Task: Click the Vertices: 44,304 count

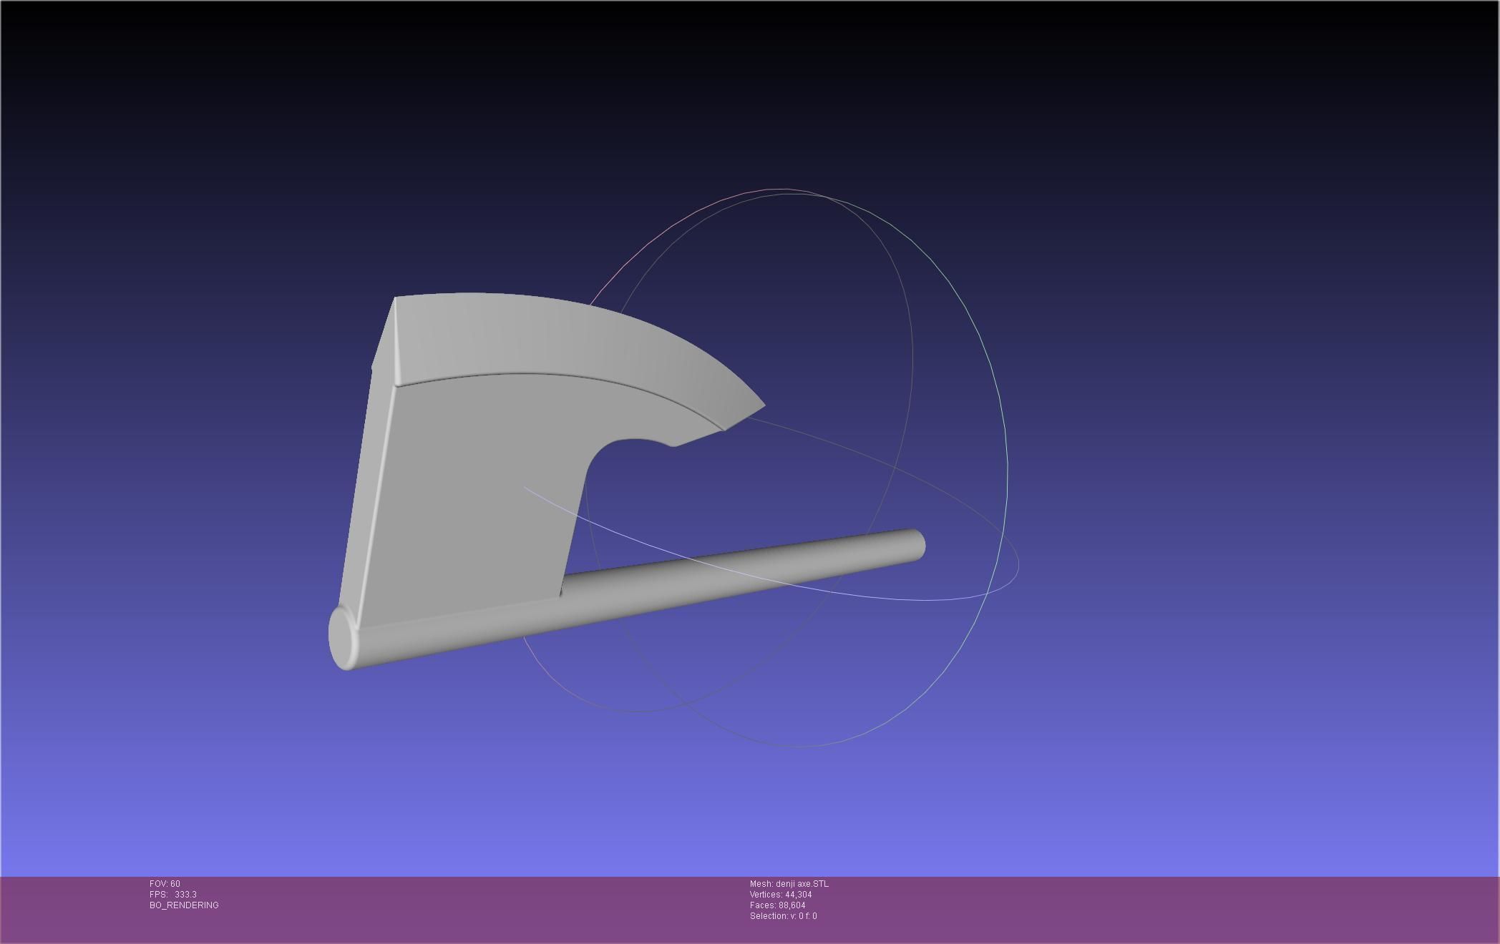Action: click(x=781, y=895)
